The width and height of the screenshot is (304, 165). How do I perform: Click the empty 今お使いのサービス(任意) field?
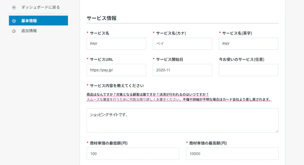[248, 70]
